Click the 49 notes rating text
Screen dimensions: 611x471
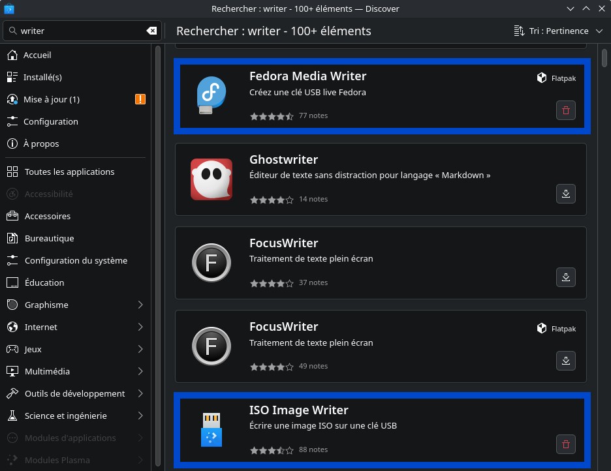coord(313,366)
